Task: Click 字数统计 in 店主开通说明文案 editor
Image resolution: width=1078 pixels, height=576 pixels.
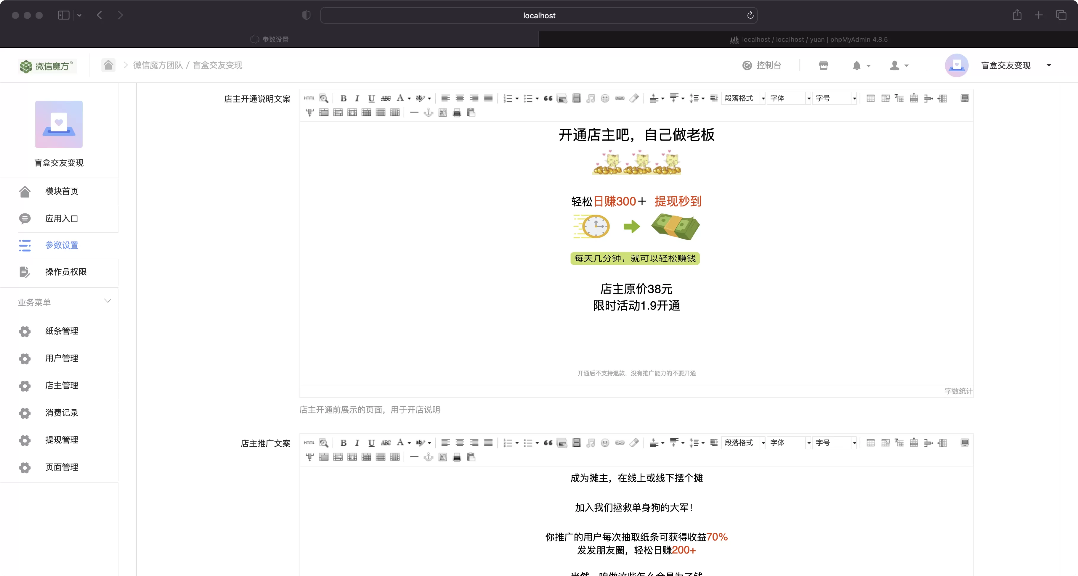Action: pos(958,391)
